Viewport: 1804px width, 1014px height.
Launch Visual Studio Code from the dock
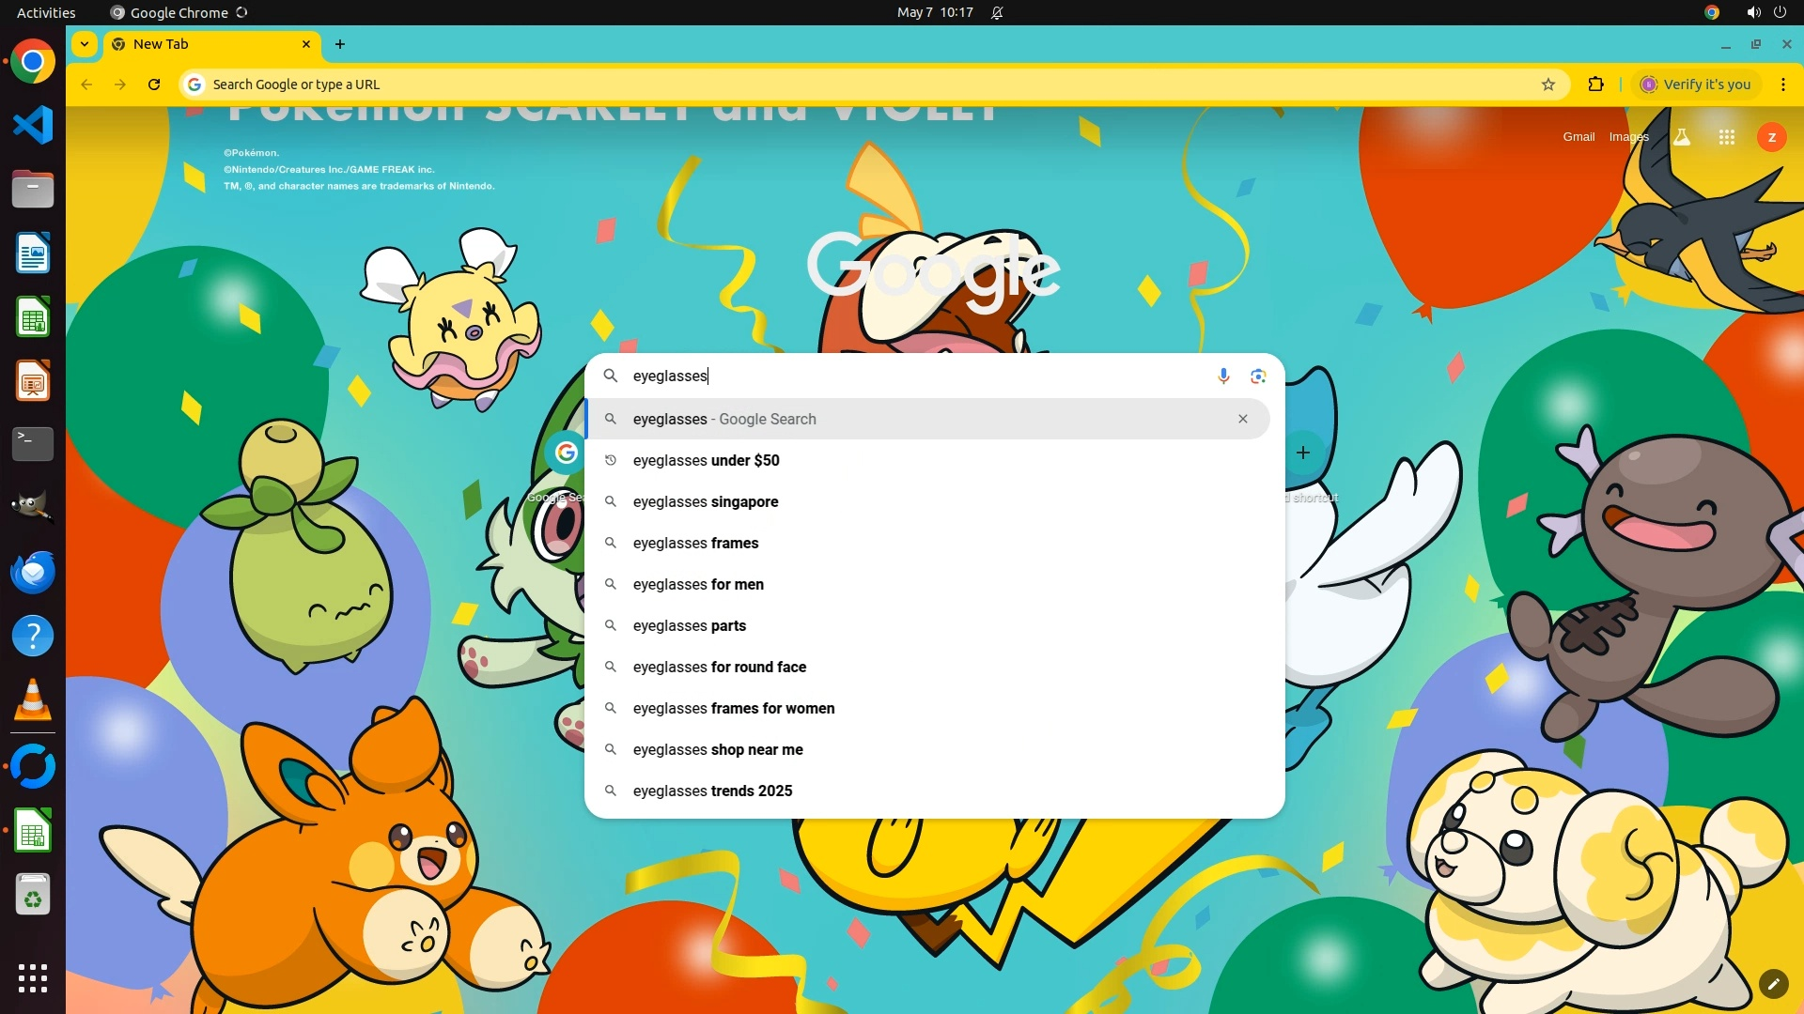pyautogui.click(x=33, y=125)
